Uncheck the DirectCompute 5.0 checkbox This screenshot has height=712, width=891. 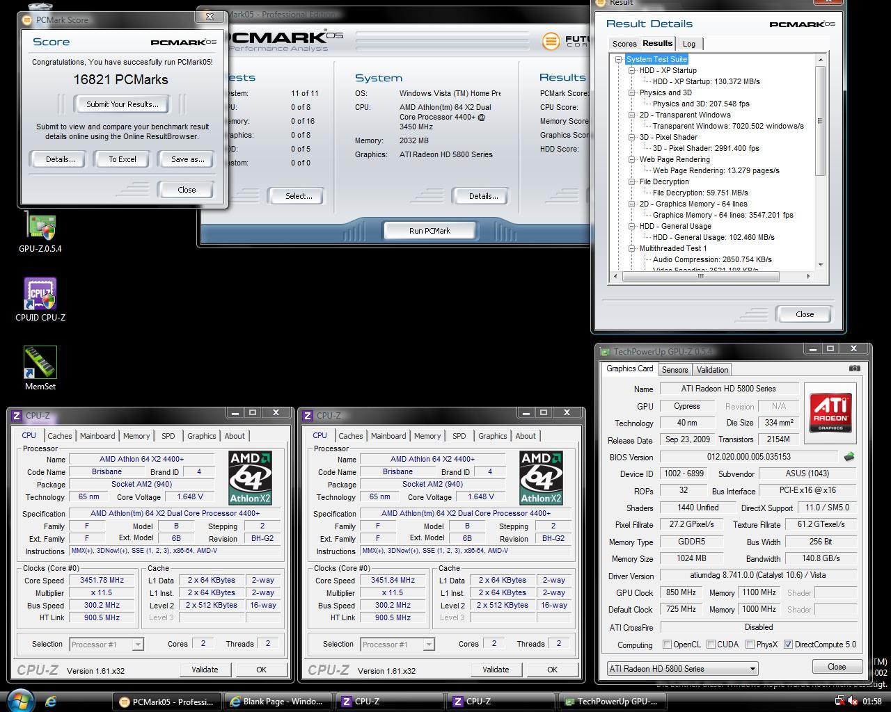(x=788, y=645)
